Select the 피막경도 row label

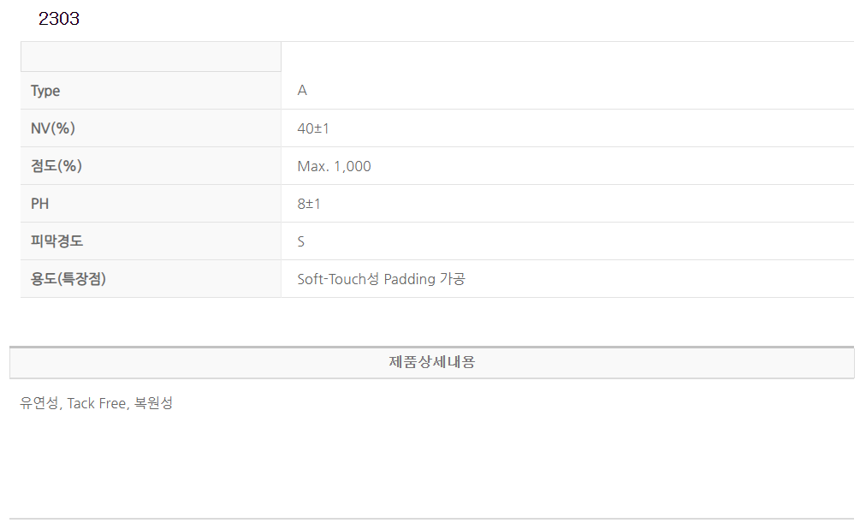click(56, 241)
